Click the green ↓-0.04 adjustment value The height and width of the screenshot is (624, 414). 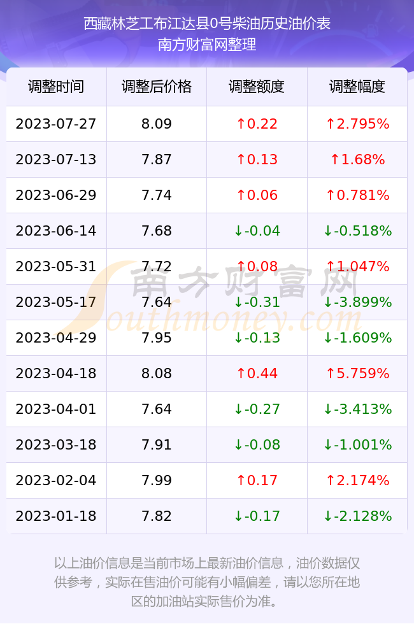(257, 230)
